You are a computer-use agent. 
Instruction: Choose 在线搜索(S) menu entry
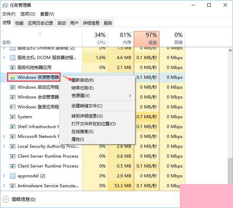[97, 132]
